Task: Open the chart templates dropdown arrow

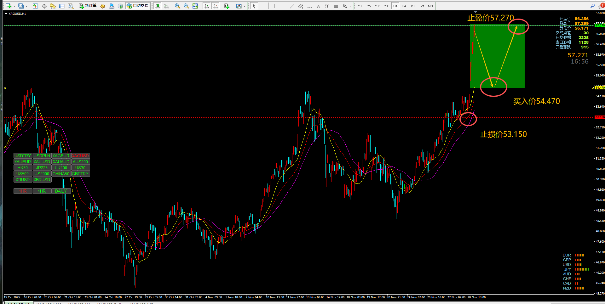Action: click(x=244, y=6)
